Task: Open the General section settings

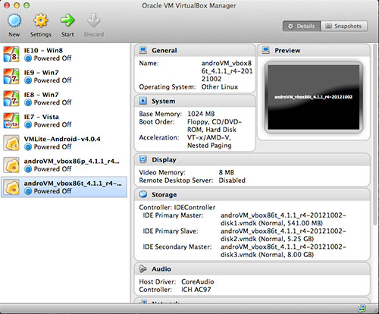Action: (164, 51)
